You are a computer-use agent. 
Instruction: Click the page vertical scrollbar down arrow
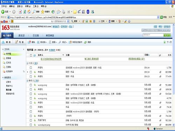pos(174,125)
